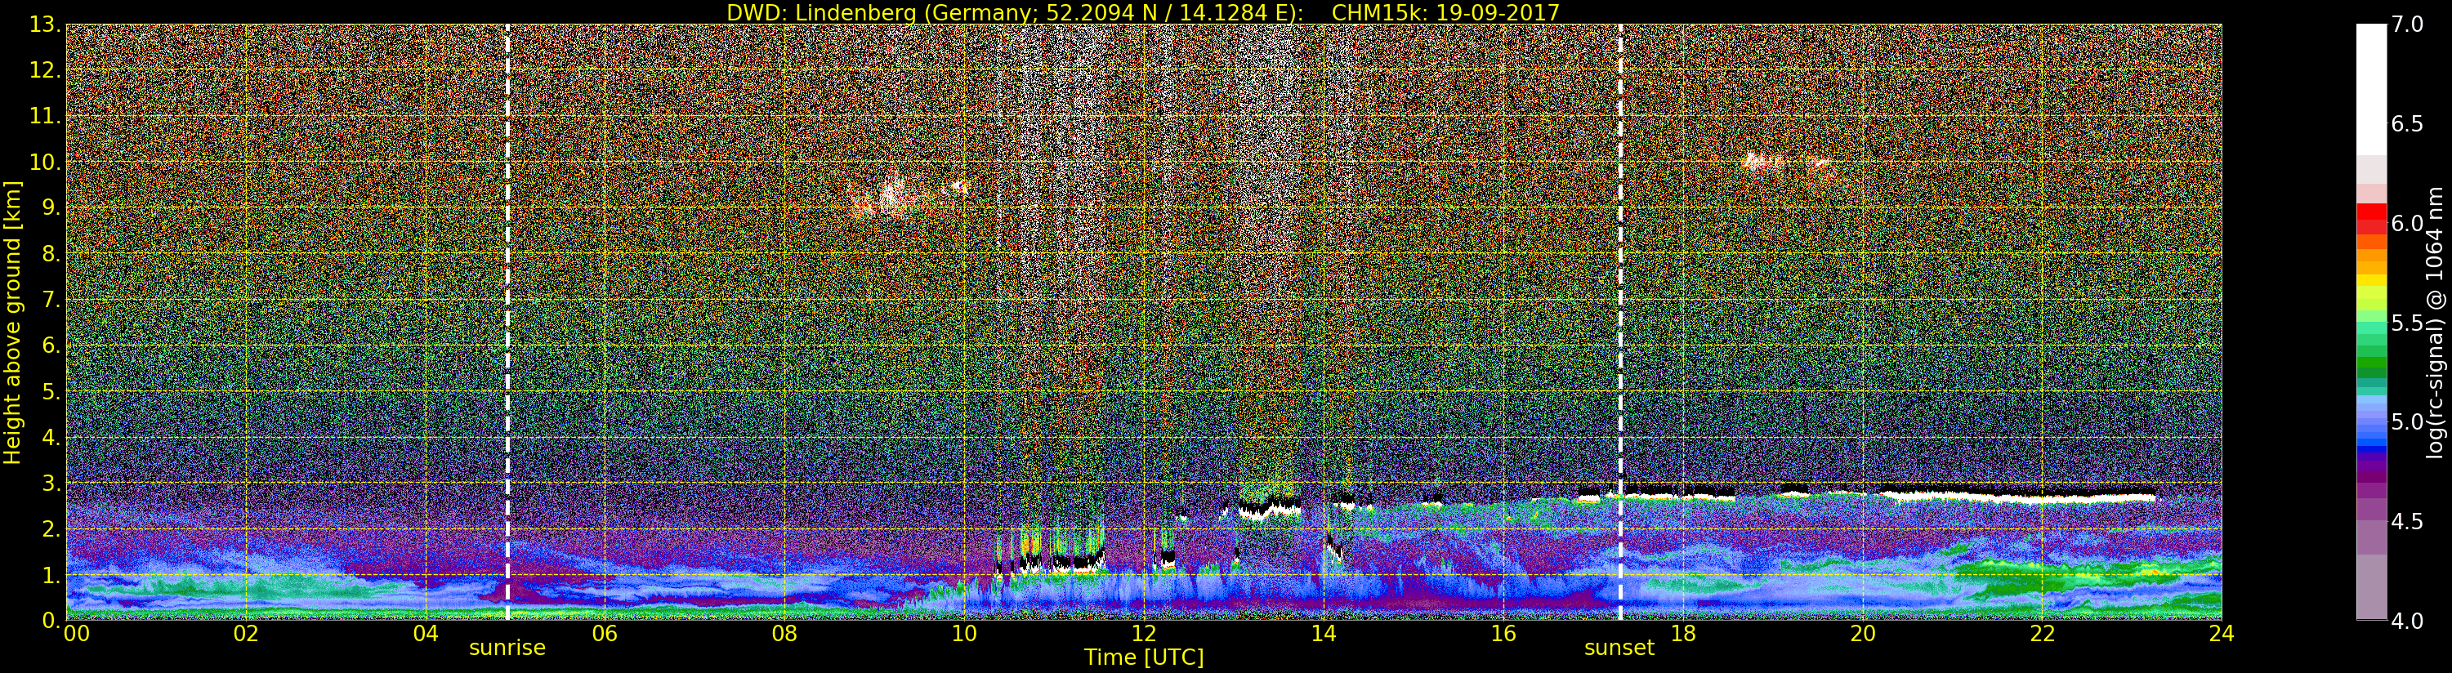Click the height axis tick label '0.'

51,621
